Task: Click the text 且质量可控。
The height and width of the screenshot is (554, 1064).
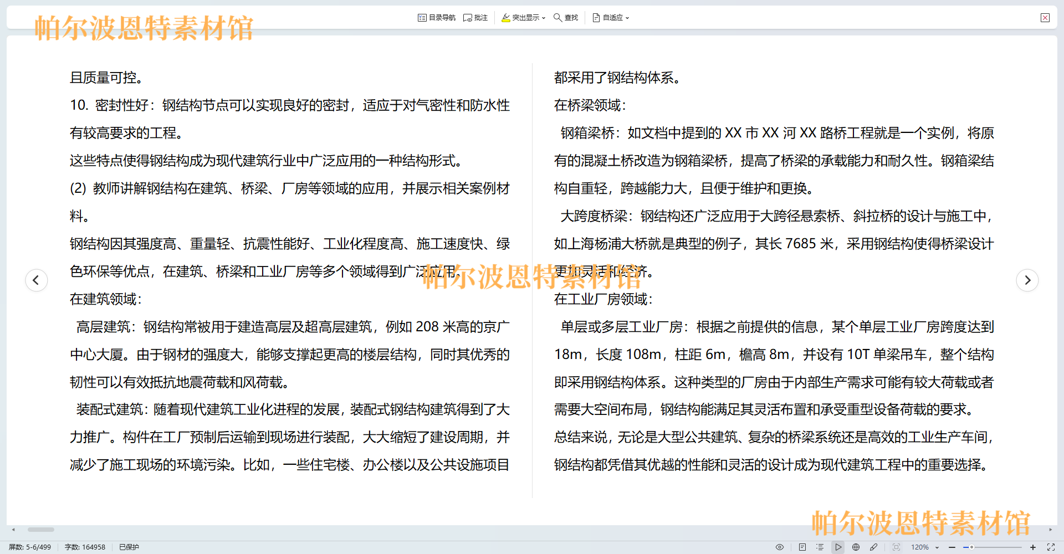Action: 107,78
